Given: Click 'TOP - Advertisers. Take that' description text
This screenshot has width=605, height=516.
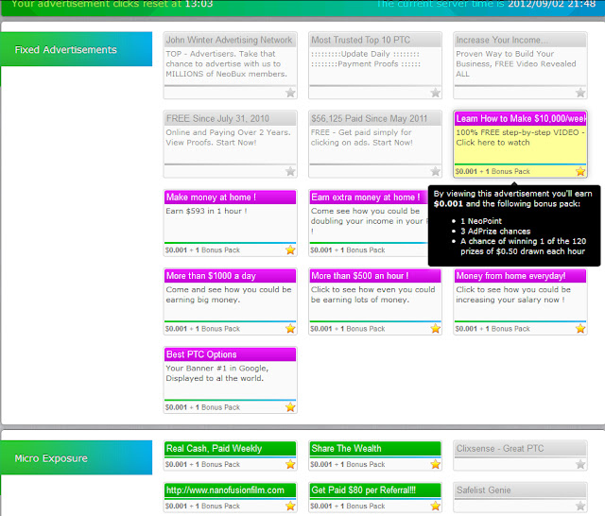Looking at the screenshot, I should click(220, 54).
